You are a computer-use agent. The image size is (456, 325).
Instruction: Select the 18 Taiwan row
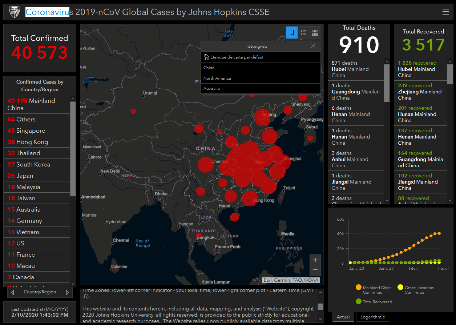37,198
